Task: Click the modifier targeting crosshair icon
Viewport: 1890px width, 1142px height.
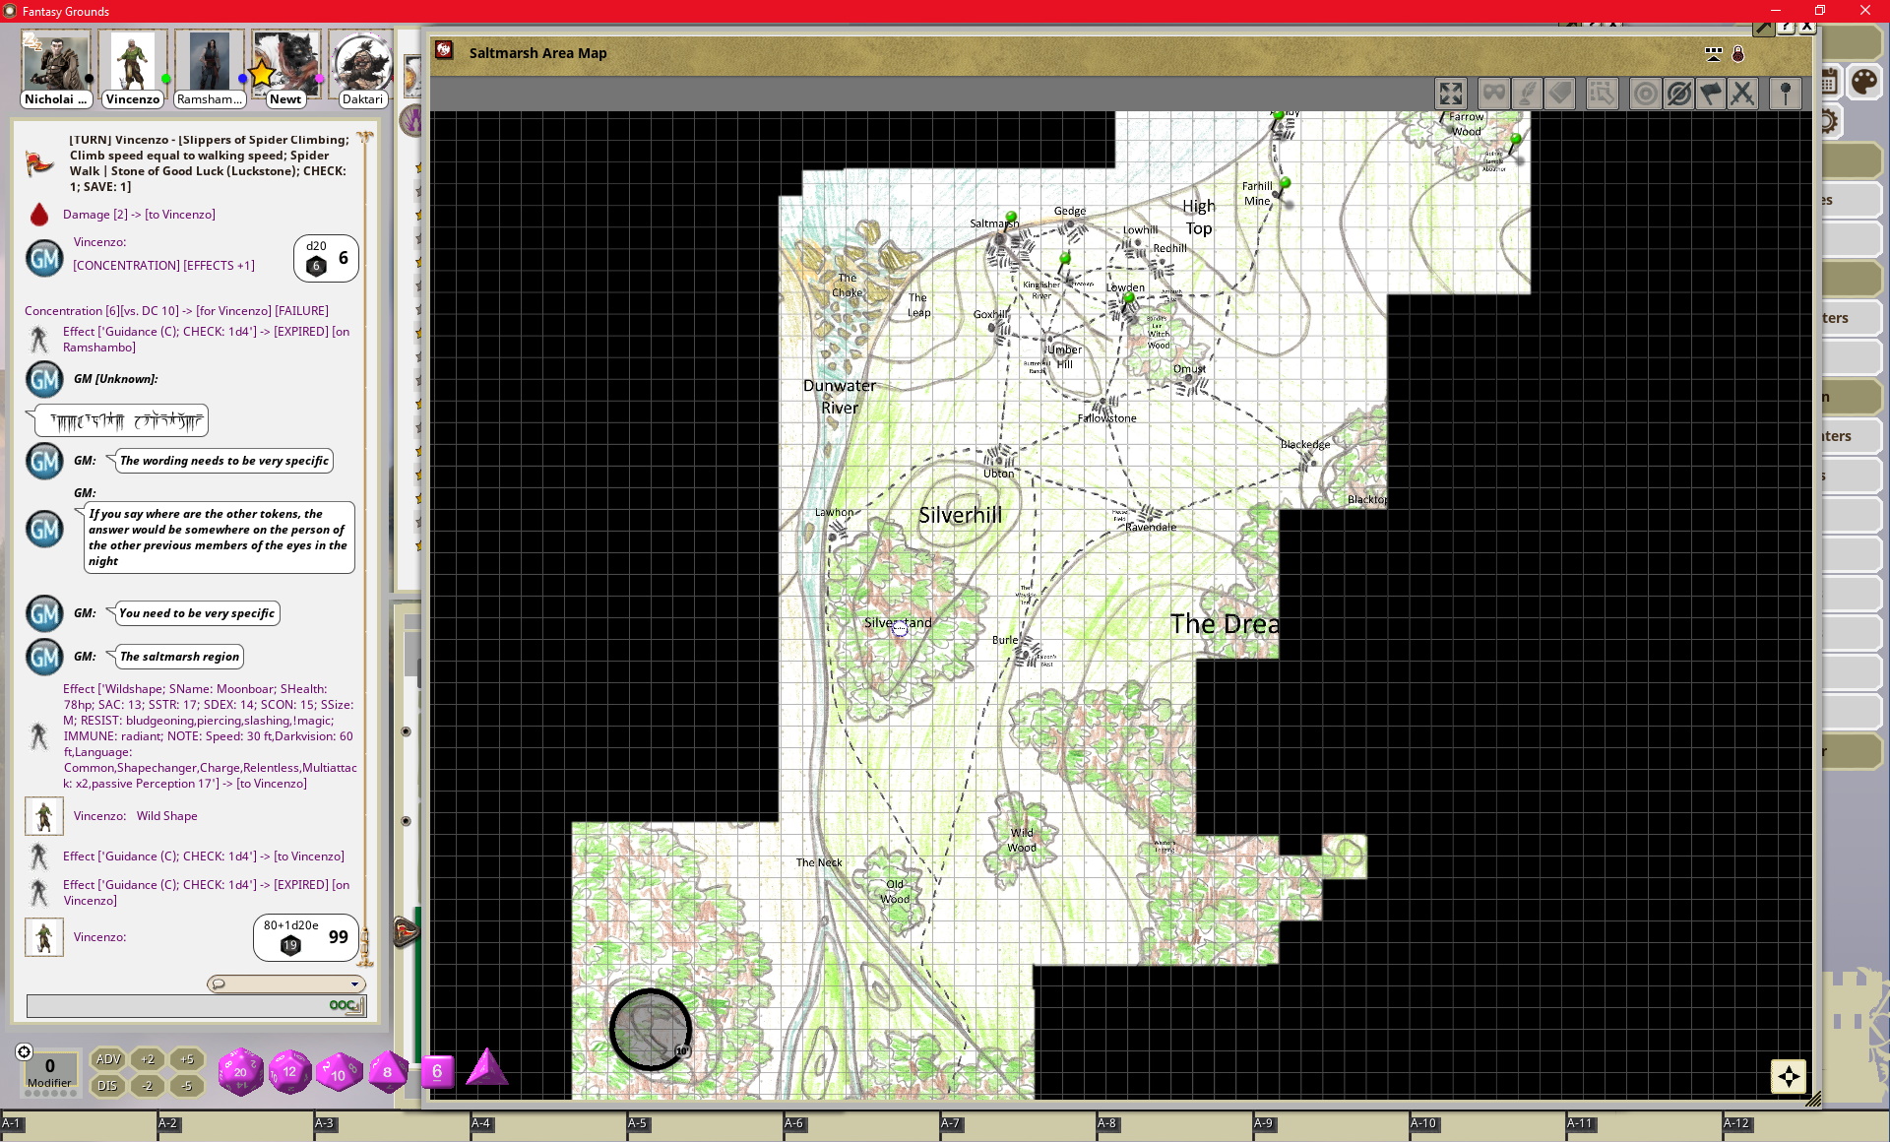Action: pyautogui.click(x=25, y=1051)
